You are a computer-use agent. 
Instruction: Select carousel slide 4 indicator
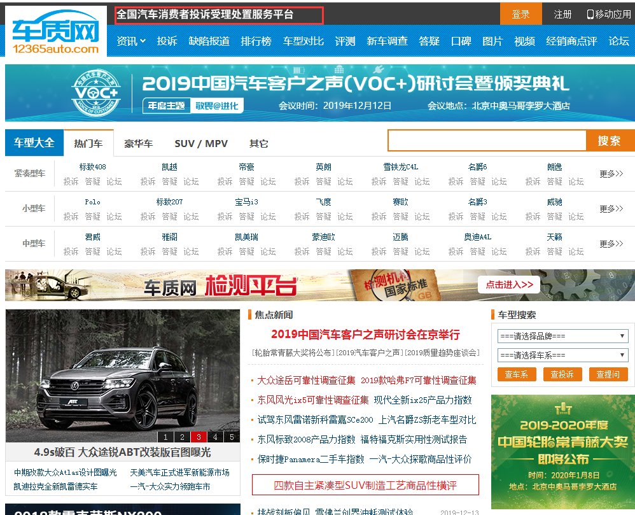pyautogui.click(x=215, y=437)
